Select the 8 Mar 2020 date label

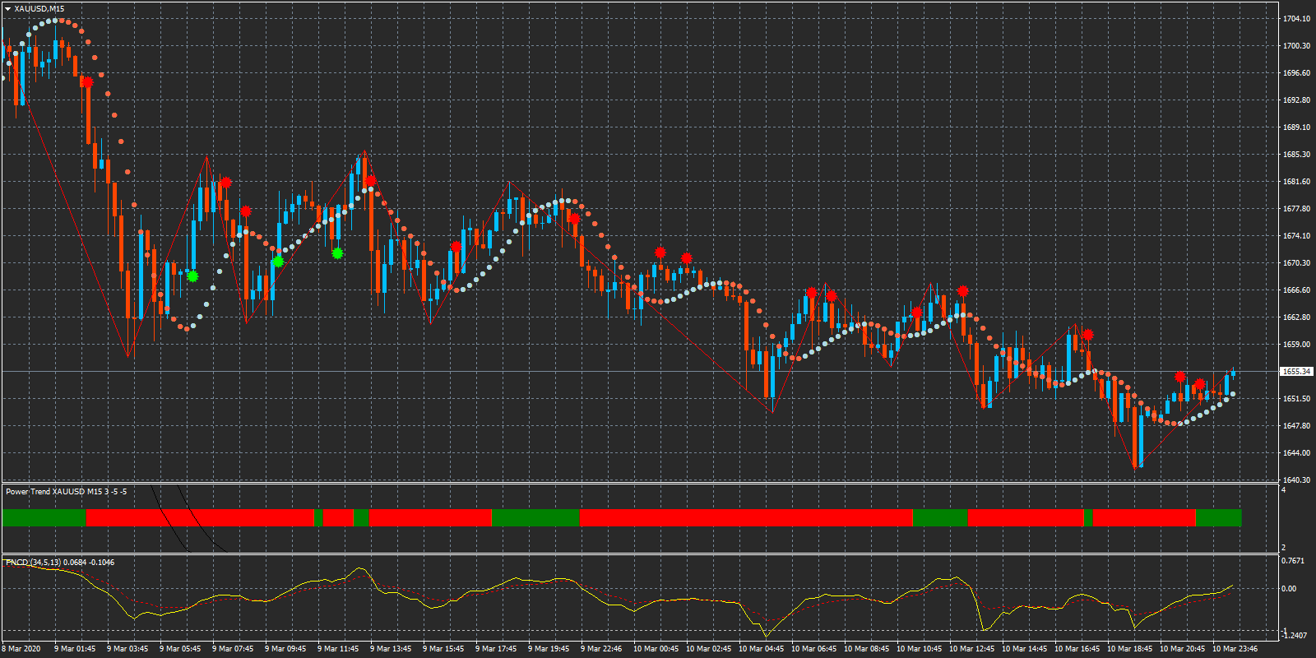(21, 649)
